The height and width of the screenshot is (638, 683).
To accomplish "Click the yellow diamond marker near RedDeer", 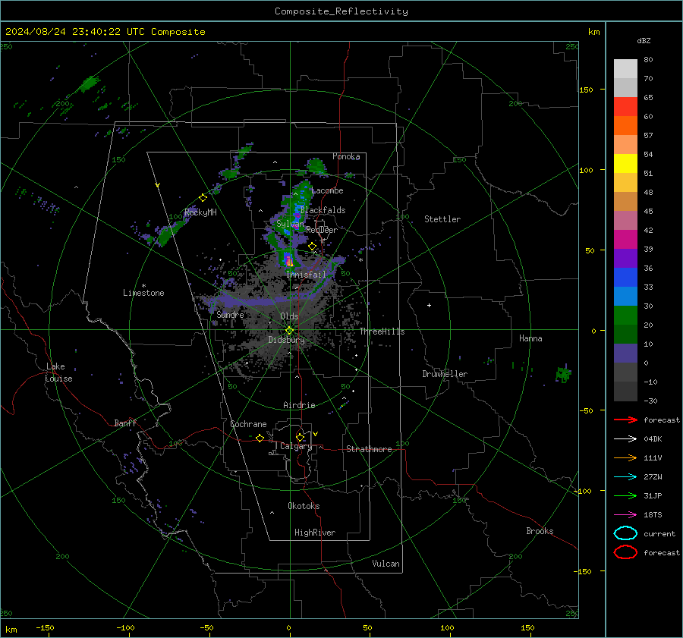I will point(312,247).
